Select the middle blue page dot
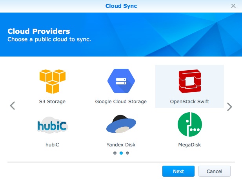 click(x=121, y=153)
